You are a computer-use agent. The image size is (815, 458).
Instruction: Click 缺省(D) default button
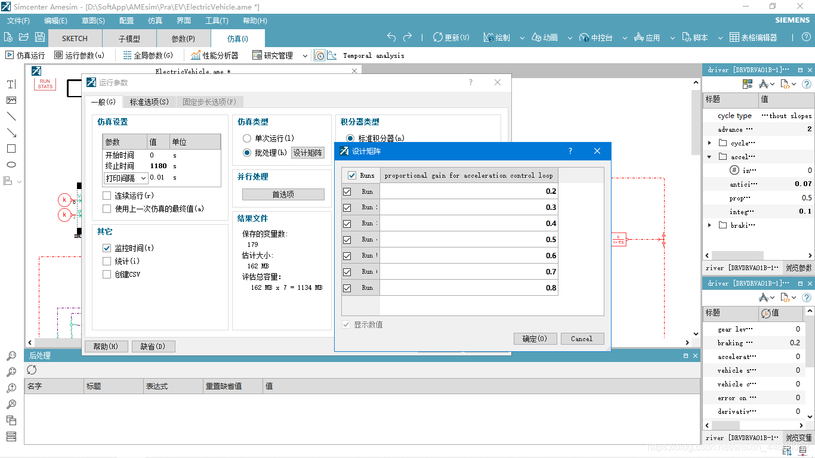[153, 346]
